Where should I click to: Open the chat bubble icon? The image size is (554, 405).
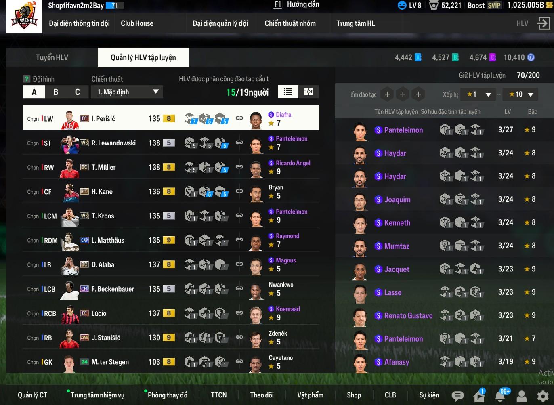click(x=457, y=396)
